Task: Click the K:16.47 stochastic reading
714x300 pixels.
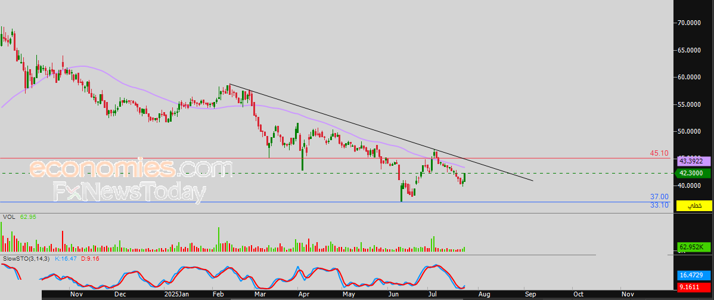Action: coord(67,258)
